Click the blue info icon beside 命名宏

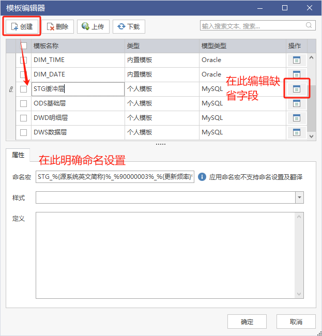(x=202, y=177)
